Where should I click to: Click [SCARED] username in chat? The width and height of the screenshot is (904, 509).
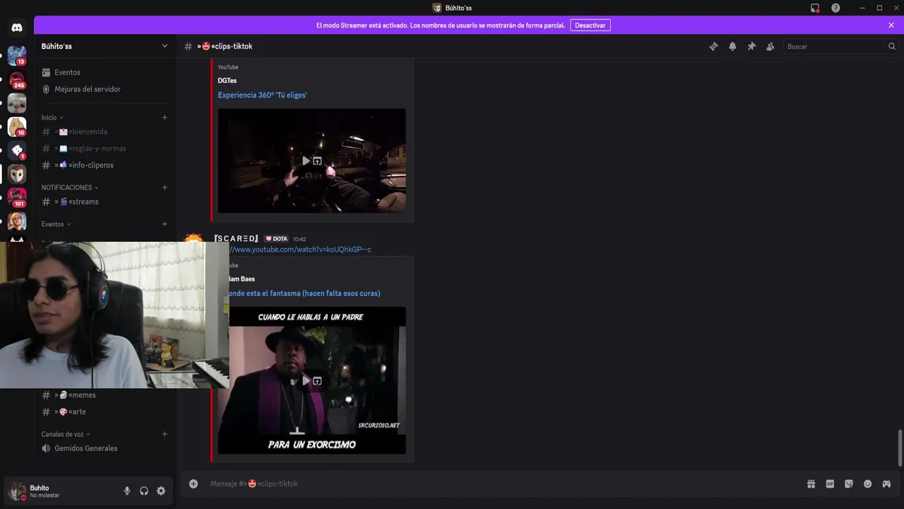237,238
